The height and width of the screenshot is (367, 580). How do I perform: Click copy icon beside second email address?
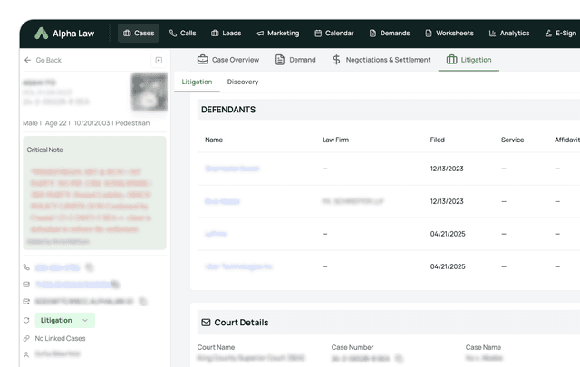click(143, 301)
